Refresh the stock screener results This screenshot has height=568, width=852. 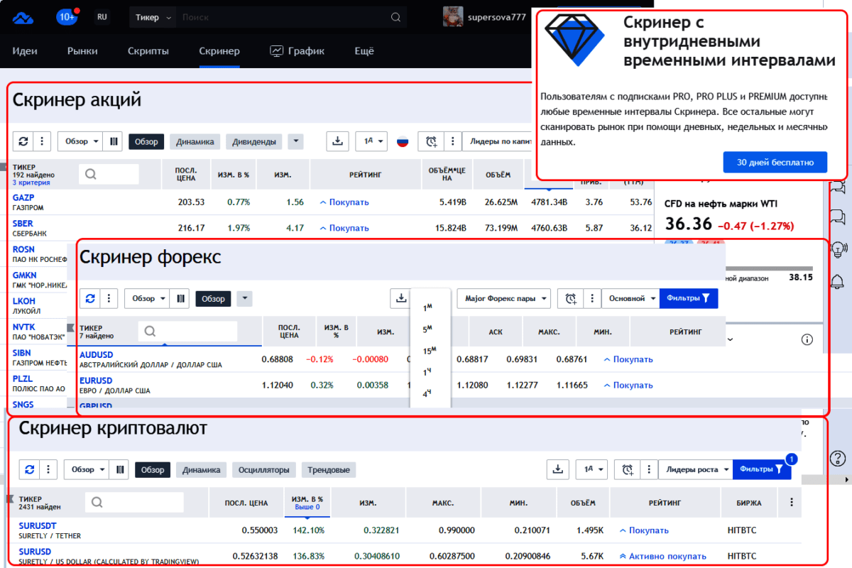23,141
